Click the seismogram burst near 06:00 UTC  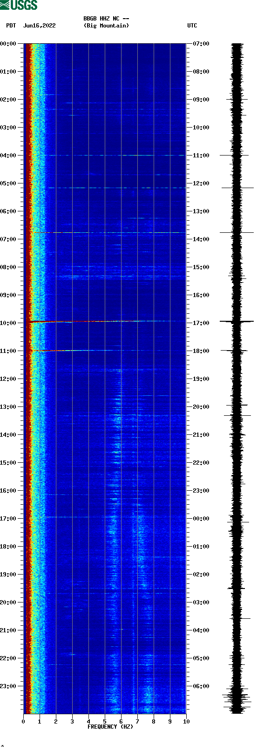[237, 698]
